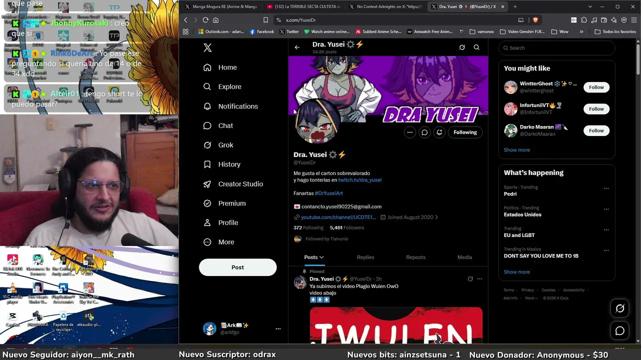The width and height of the screenshot is (641, 360).
Task: View the 5,461 Followers list
Action: coord(347,228)
